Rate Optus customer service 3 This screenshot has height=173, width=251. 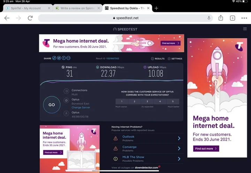pos(147,101)
